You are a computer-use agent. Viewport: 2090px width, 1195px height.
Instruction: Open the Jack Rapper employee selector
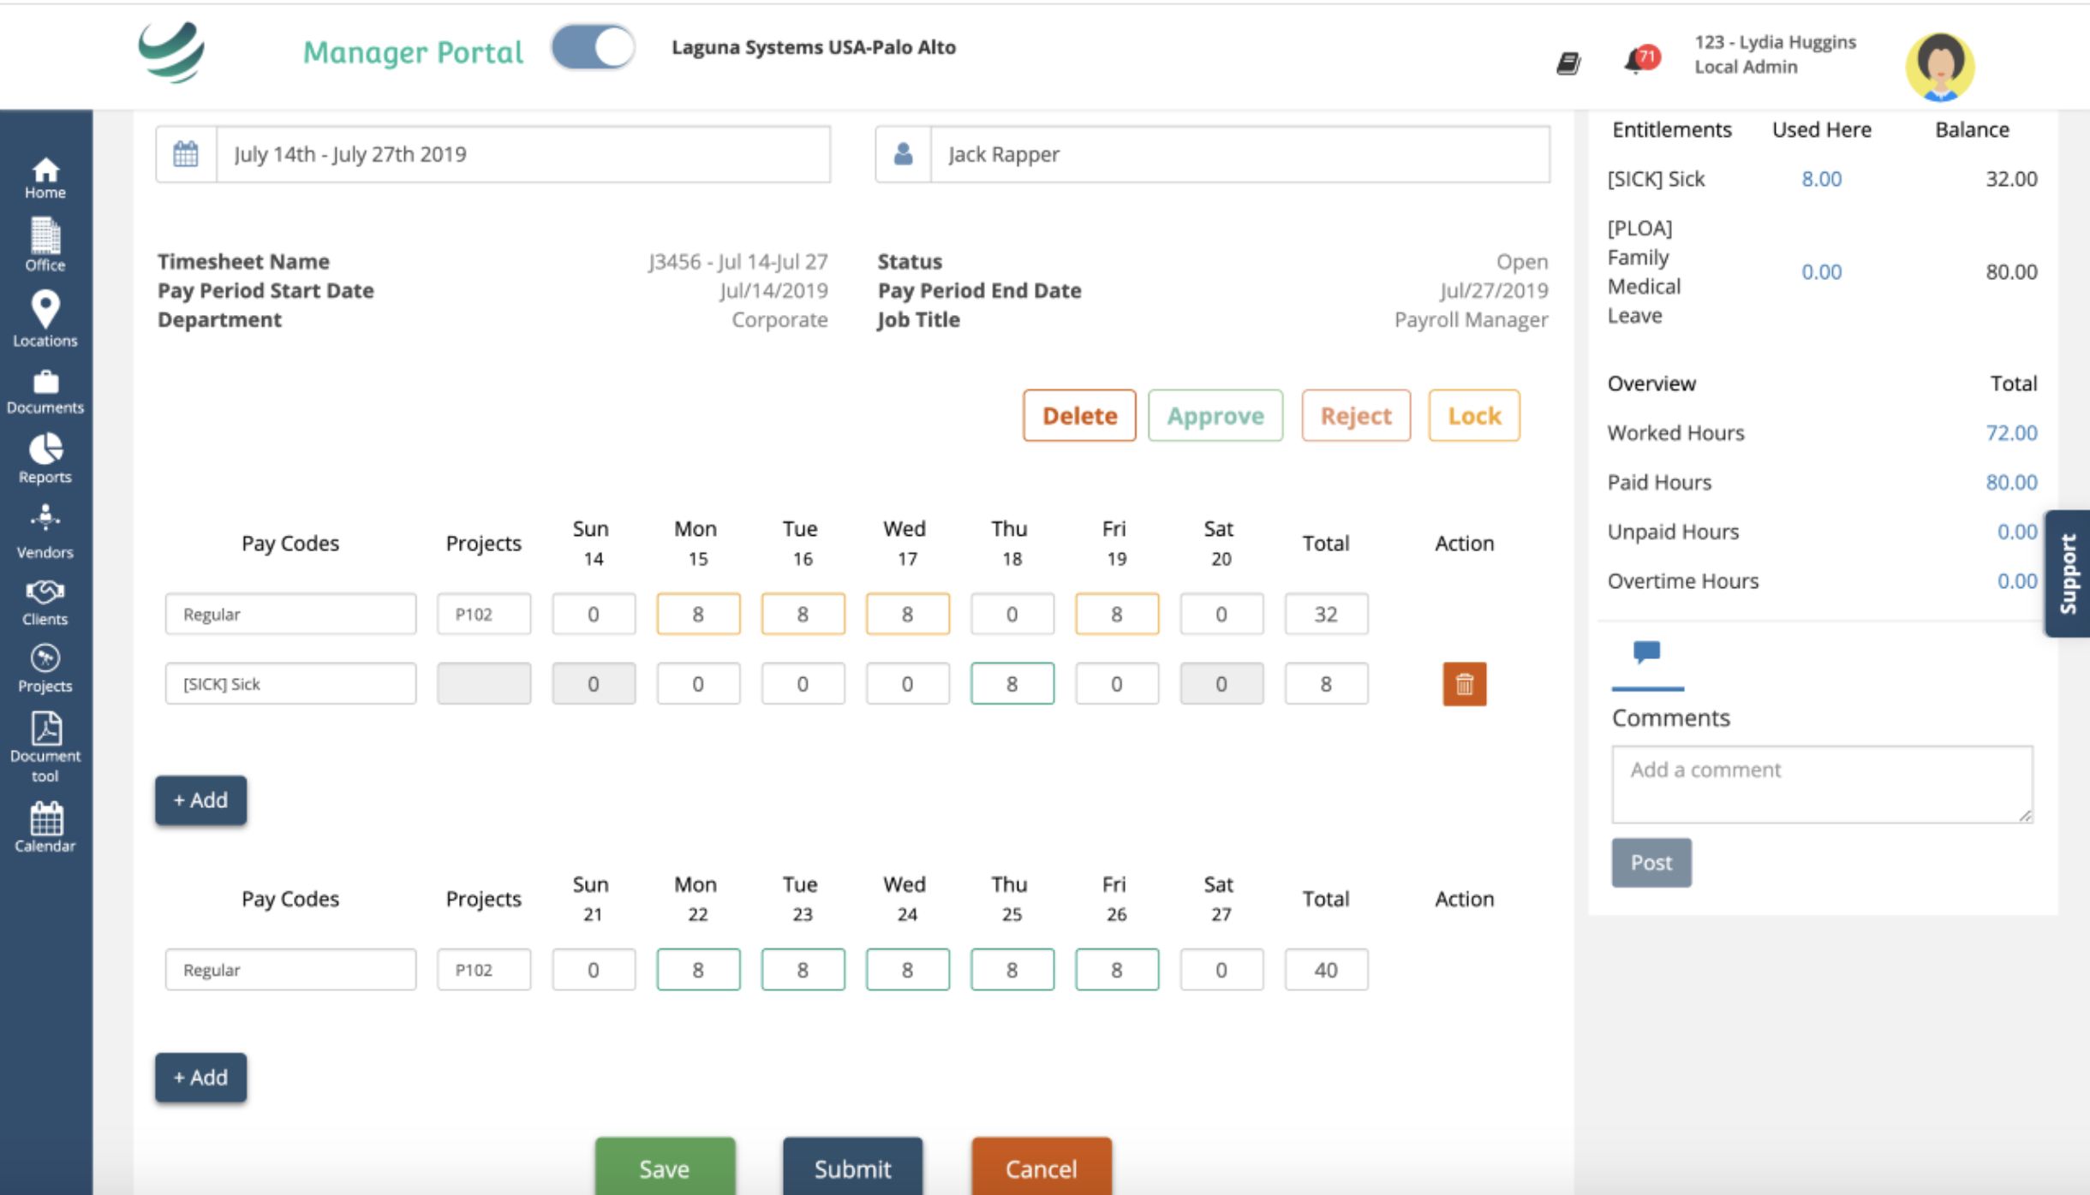pyautogui.click(x=1239, y=154)
